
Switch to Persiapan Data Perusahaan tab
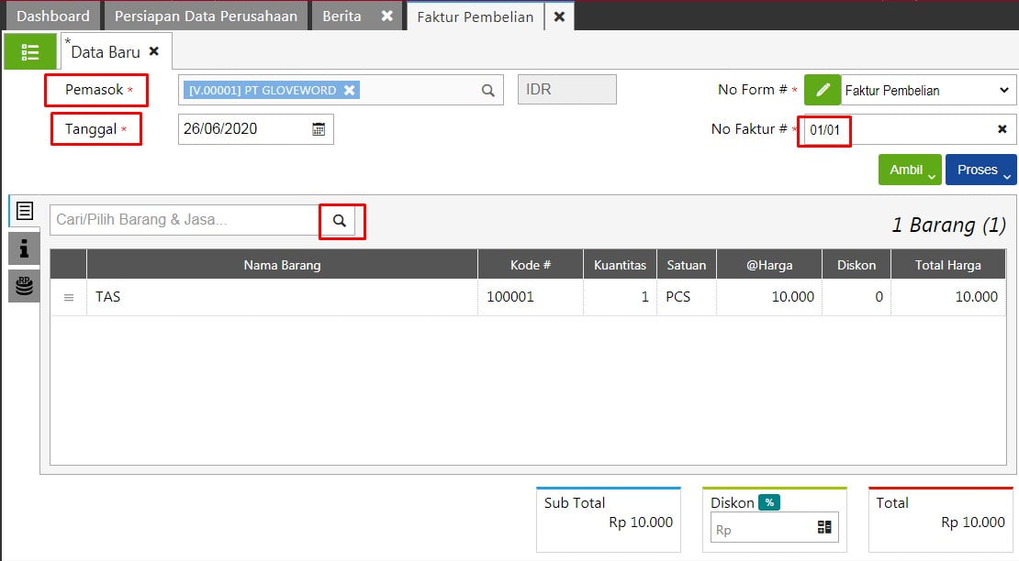(x=206, y=16)
